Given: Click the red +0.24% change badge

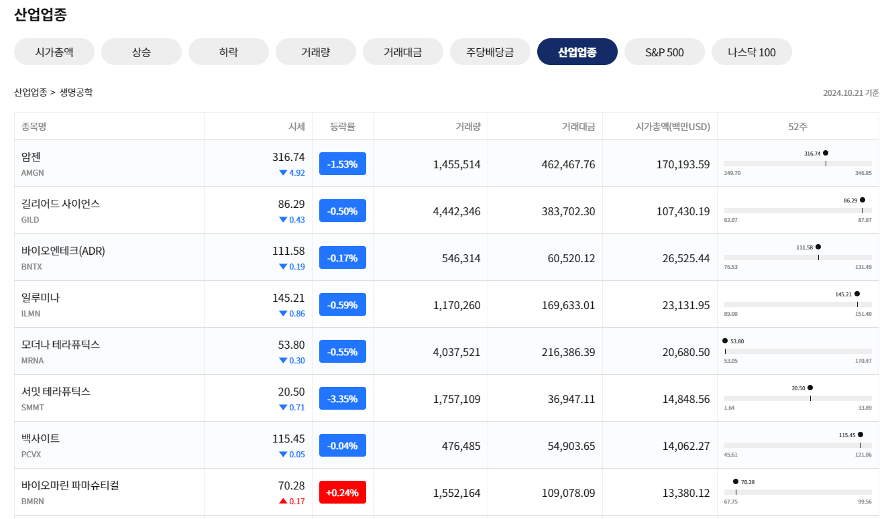Looking at the screenshot, I should pyautogui.click(x=343, y=492).
